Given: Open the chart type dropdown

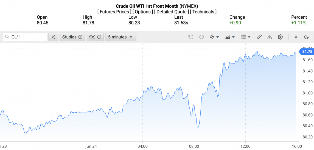Looking at the screenshot, I should pos(230,37).
